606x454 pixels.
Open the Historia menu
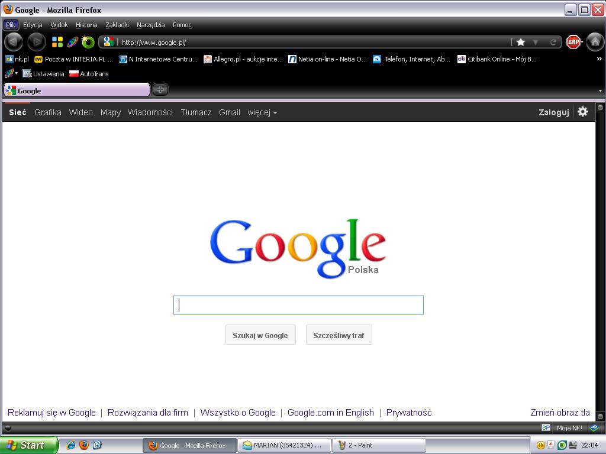click(86, 25)
